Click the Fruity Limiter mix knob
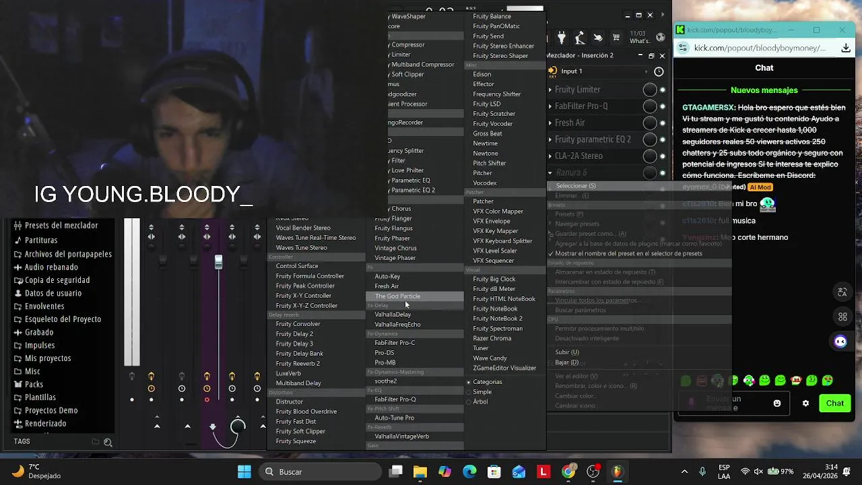Image resolution: width=862 pixels, height=485 pixels. coord(649,90)
